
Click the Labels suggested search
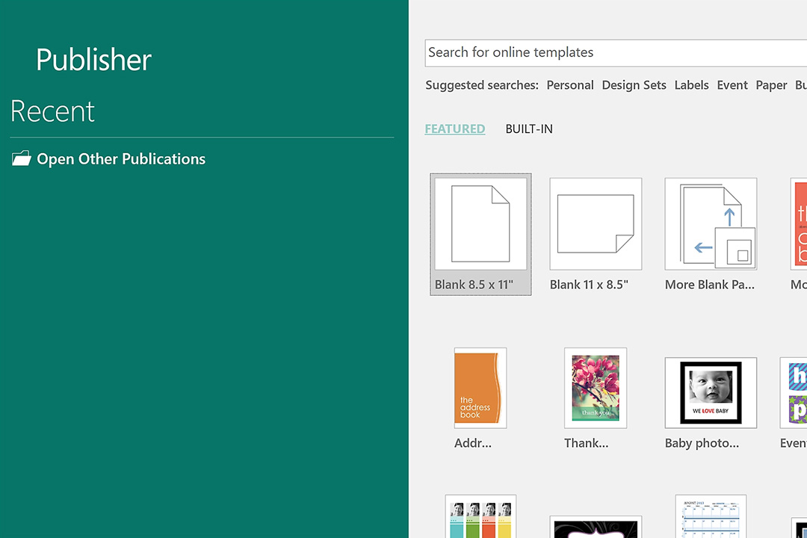[691, 85]
